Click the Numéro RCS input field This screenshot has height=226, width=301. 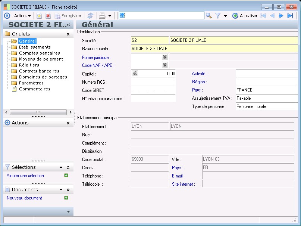point(153,82)
